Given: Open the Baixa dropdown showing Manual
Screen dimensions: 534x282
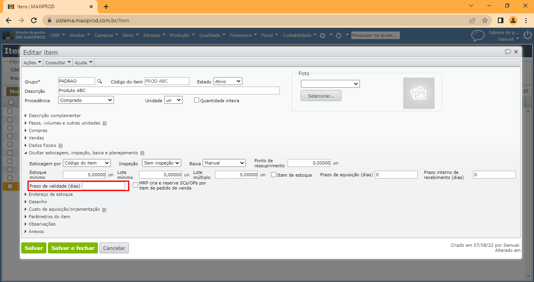Looking at the screenshot, I should [224, 163].
